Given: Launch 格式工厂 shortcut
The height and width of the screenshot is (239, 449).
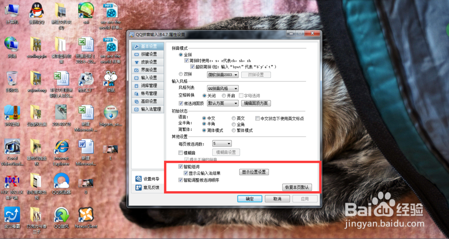Looking at the screenshot, I should [85, 81].
